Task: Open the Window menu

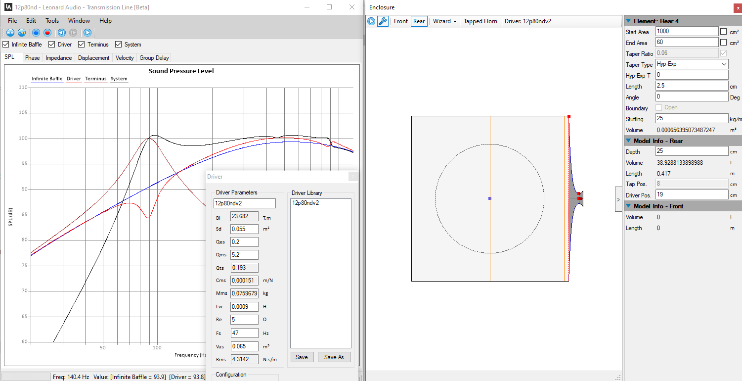Action: pyautogui.click(x=79, y=21)
